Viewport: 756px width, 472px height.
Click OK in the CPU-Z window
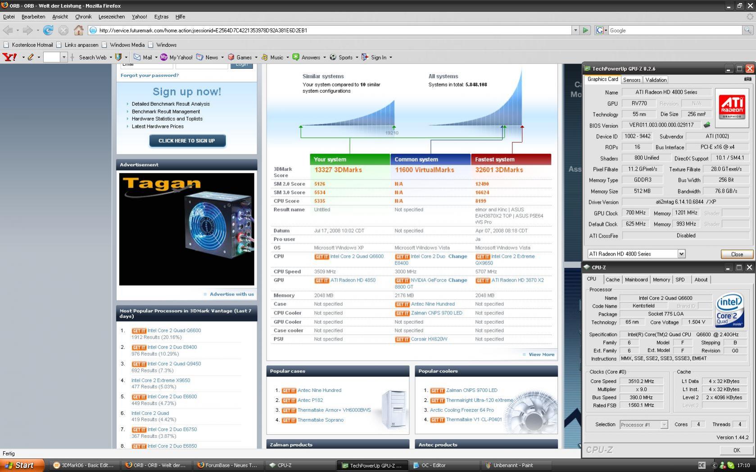point(736,450)
